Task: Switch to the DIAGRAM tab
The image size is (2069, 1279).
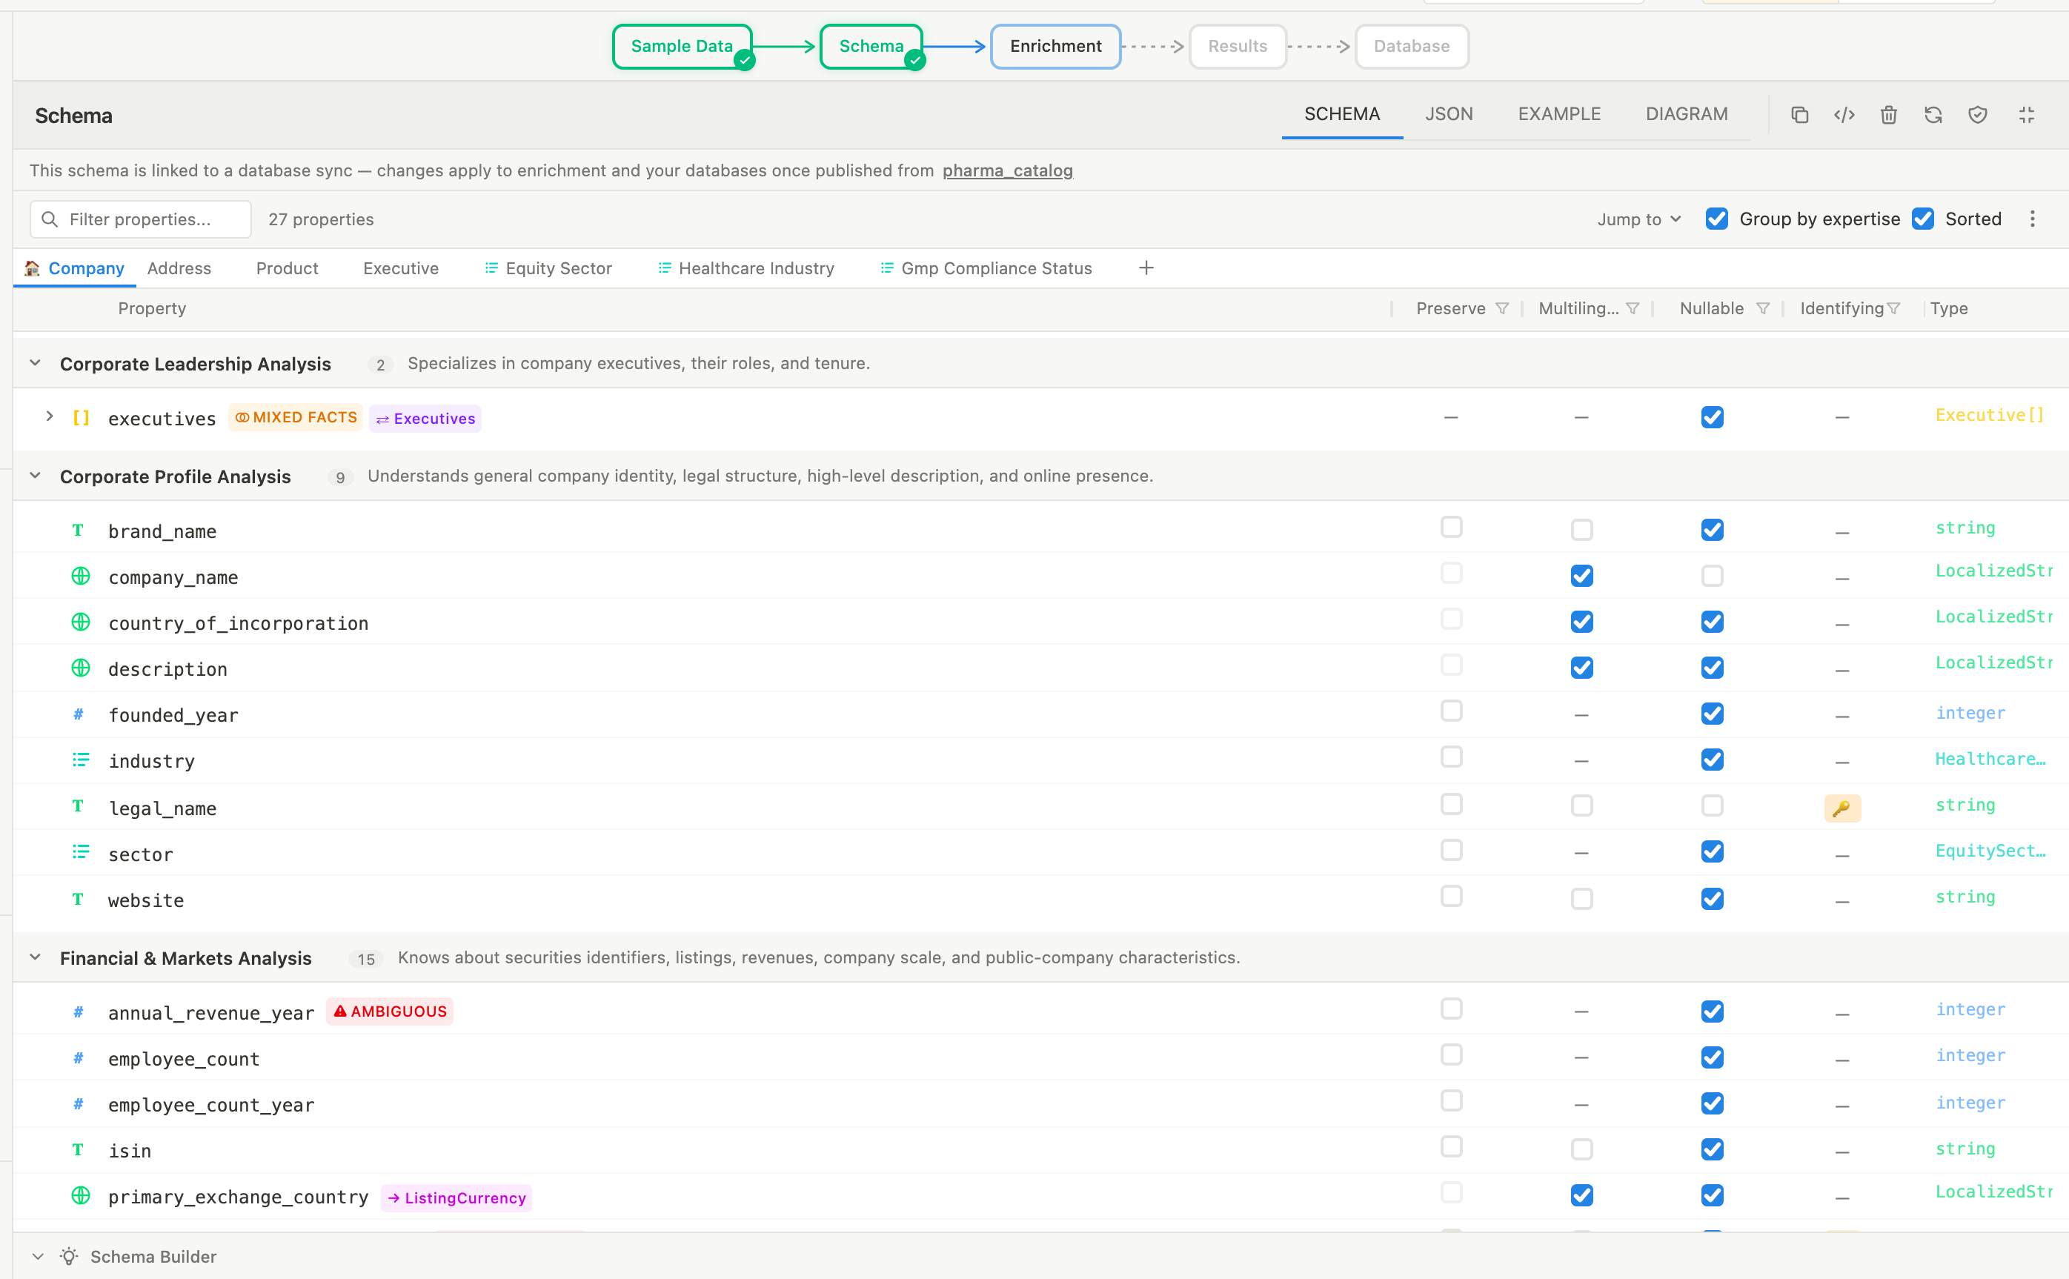Action: (1687, 114)
